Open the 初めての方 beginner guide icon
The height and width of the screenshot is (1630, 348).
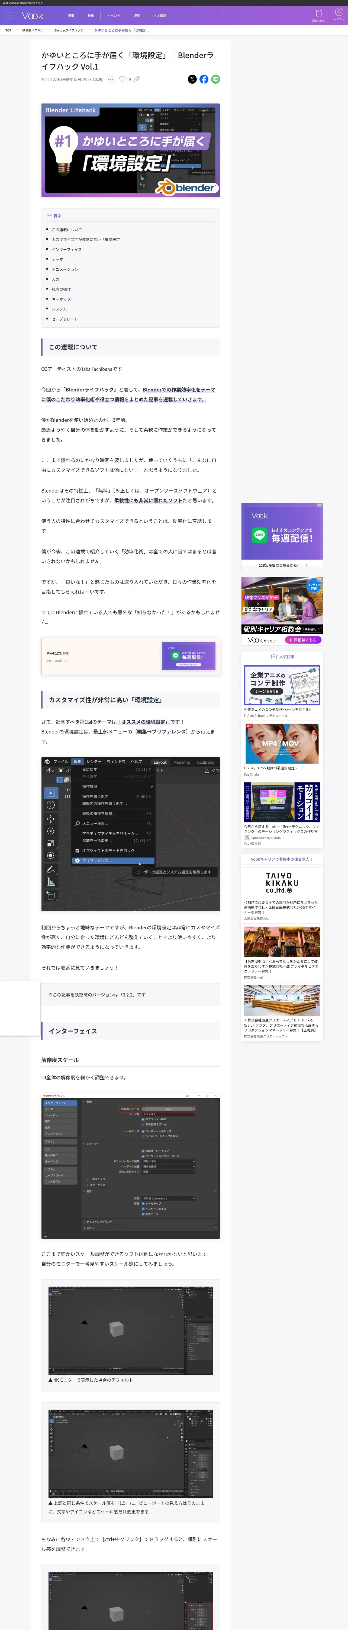(319, 15)
